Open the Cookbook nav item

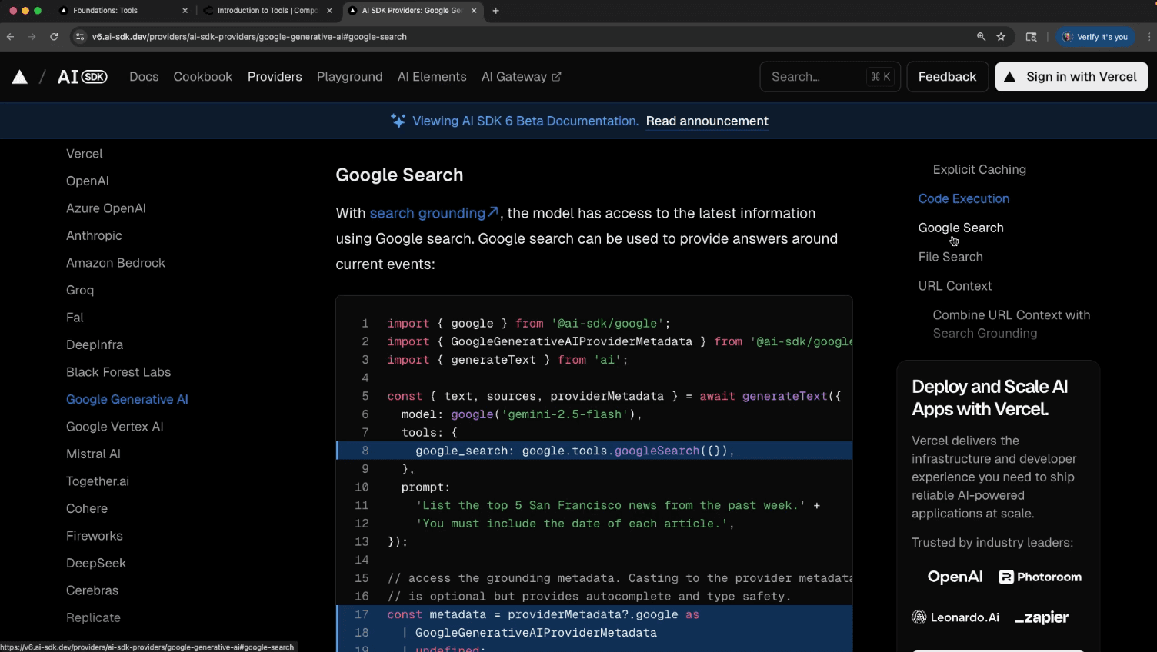click(x=202, y=77)
